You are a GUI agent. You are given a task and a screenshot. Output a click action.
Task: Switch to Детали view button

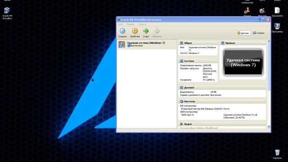coord(243,33)
